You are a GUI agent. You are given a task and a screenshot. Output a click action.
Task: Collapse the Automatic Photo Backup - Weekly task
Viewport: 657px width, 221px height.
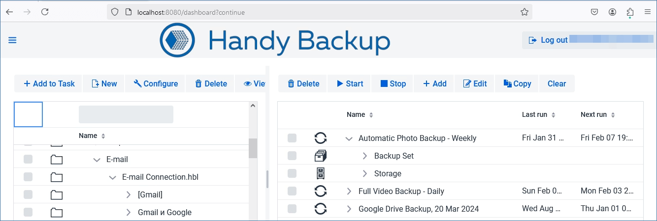point(349,138)
